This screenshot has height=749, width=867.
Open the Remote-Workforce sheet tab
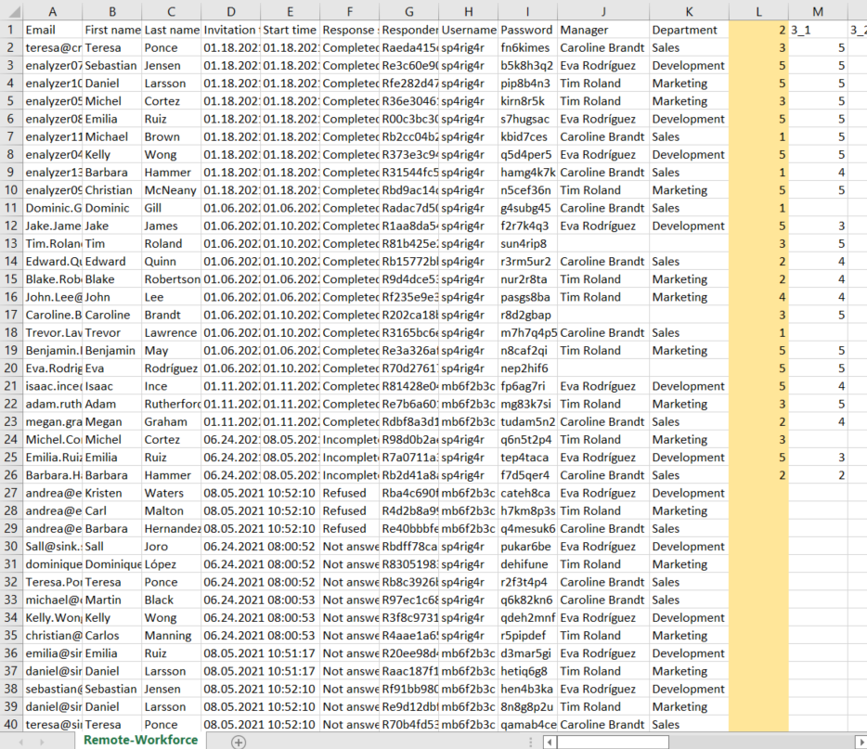(140, 740)
